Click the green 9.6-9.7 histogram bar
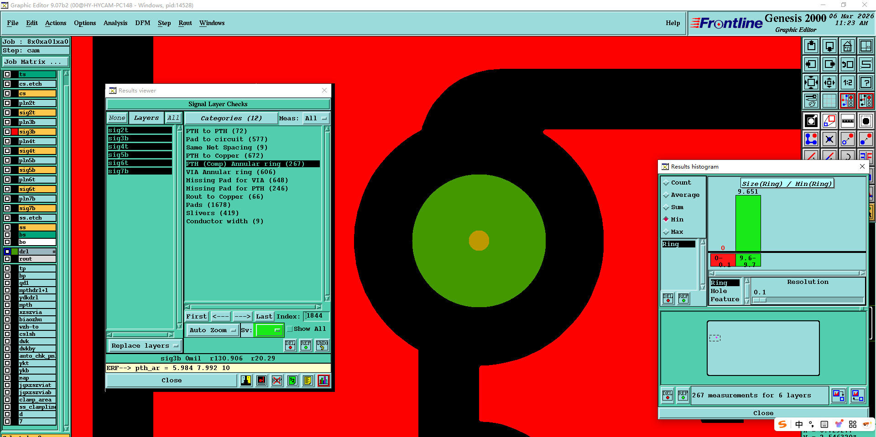 tap(748, 223)
